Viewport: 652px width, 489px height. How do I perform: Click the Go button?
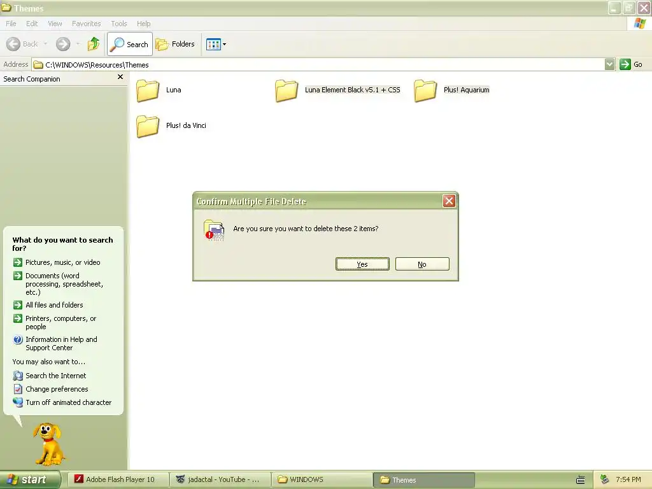pyautogui.click(x=631, y=64)
